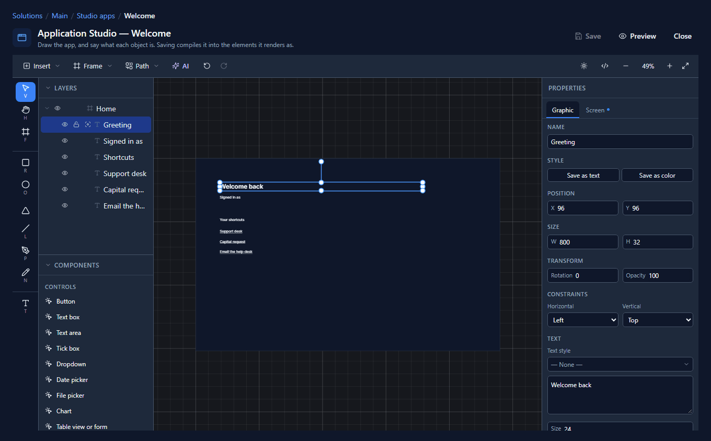711x441 pixels.
Task: Select the Frame tool in left toolbar
Action: point(26,135)
